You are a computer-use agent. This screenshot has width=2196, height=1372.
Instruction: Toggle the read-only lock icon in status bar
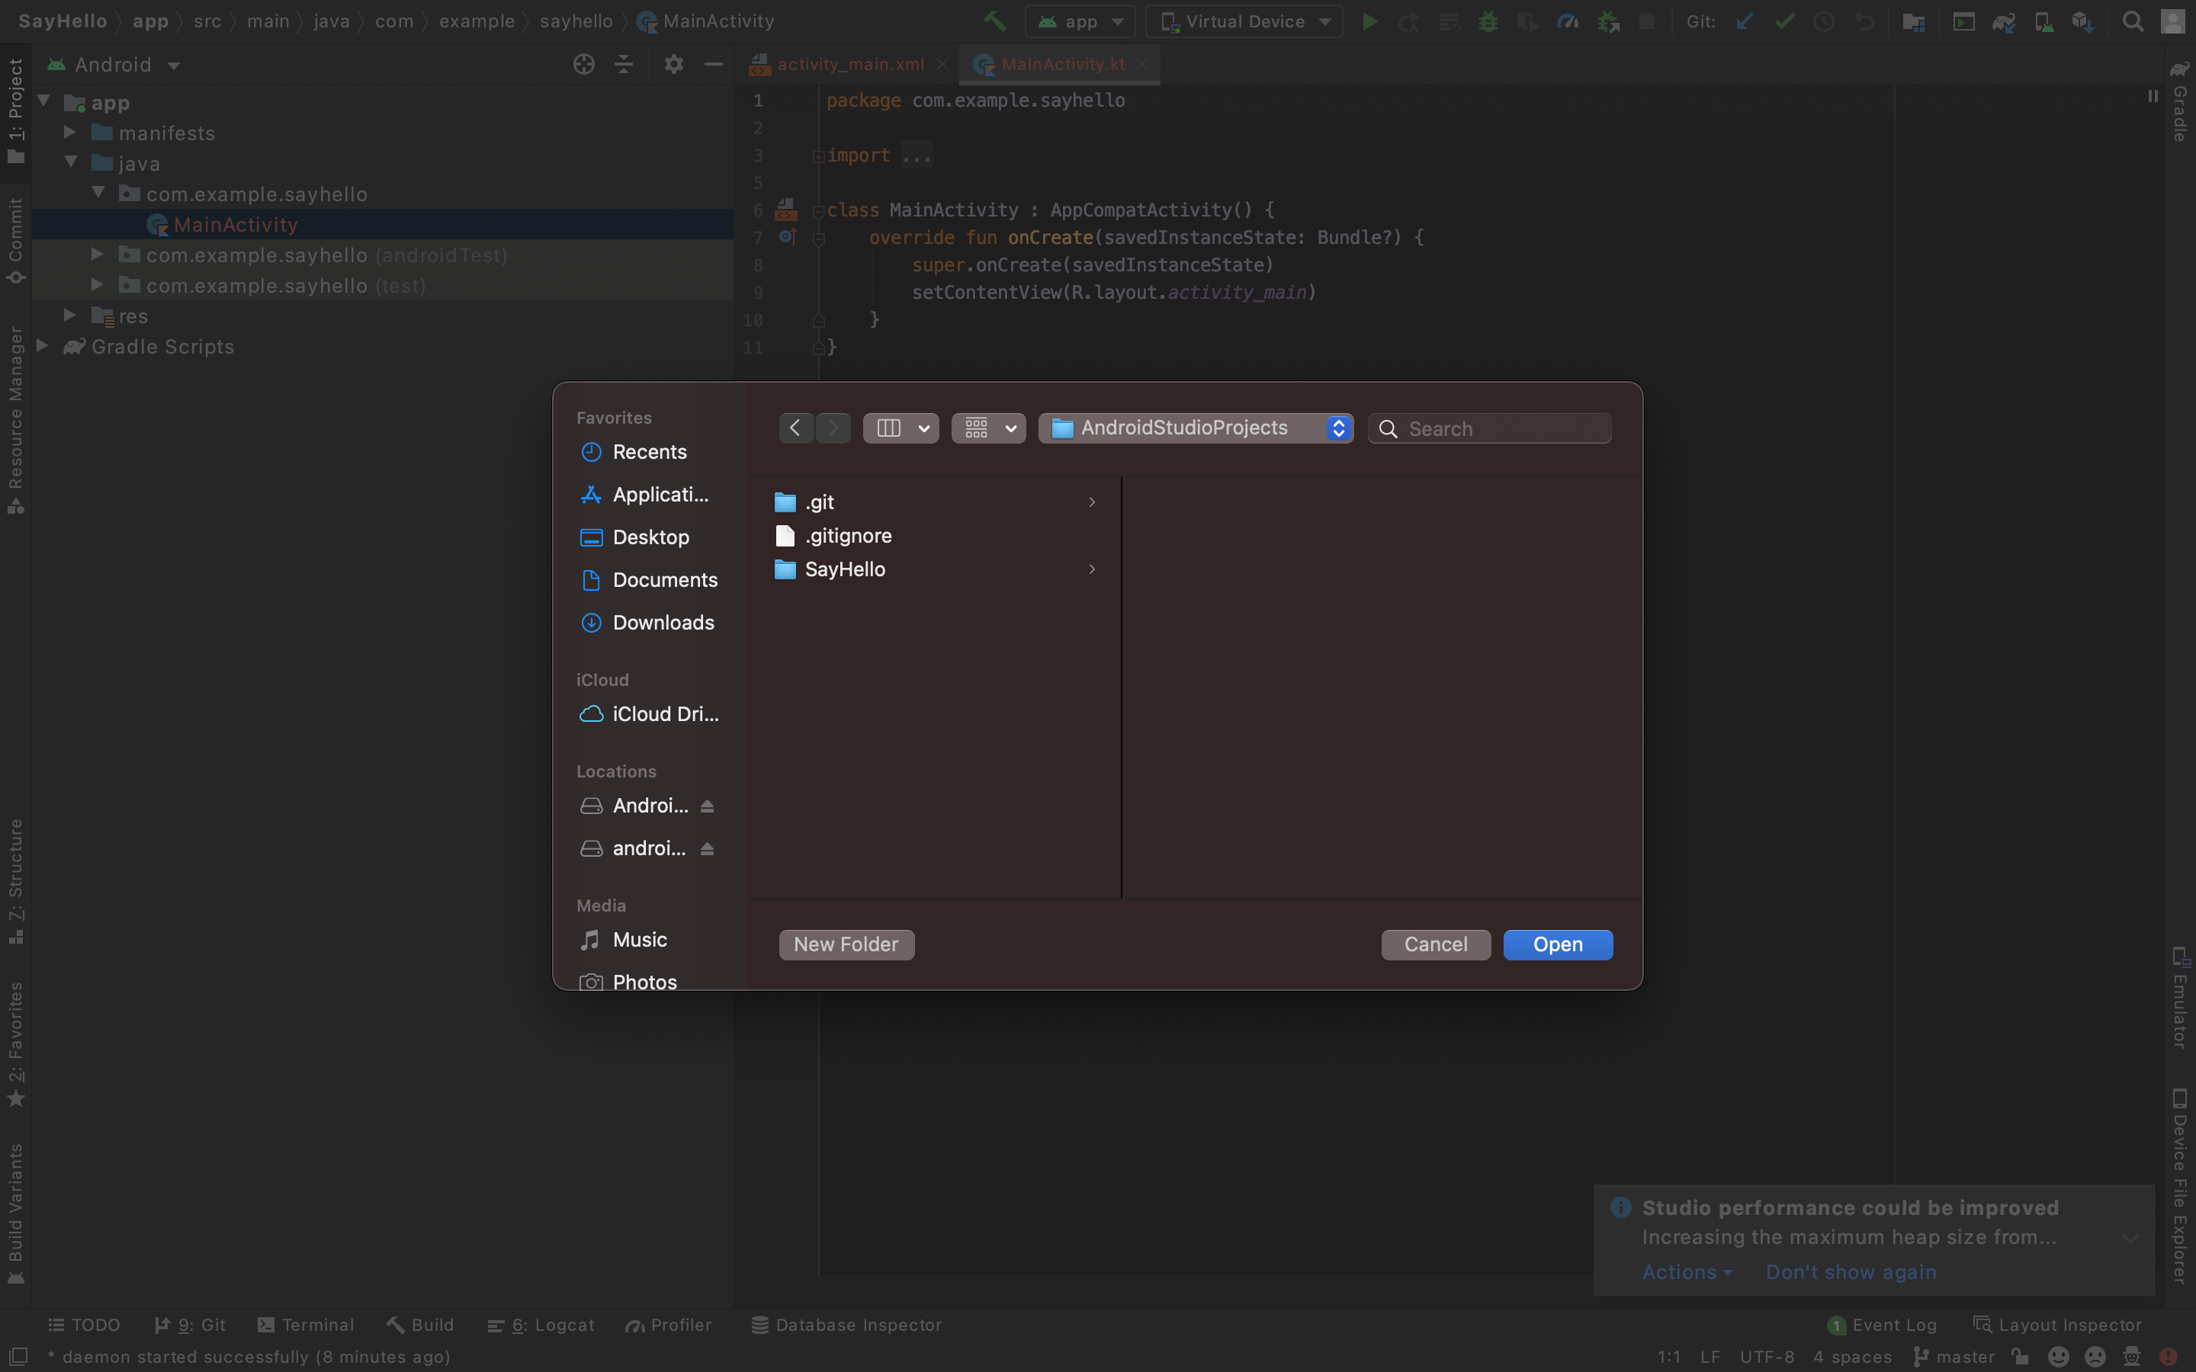click(2020, 1357)
